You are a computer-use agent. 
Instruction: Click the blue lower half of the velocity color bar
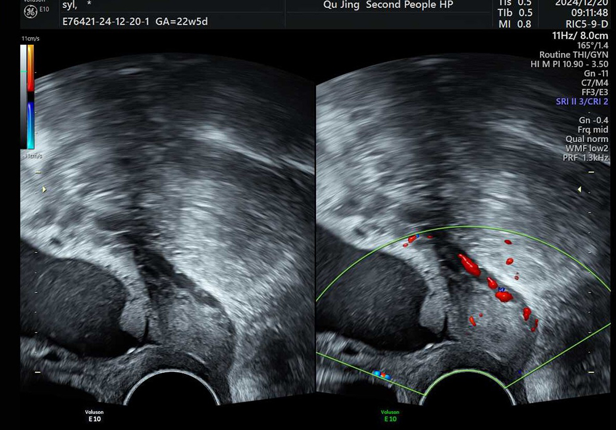pos(30,125)
